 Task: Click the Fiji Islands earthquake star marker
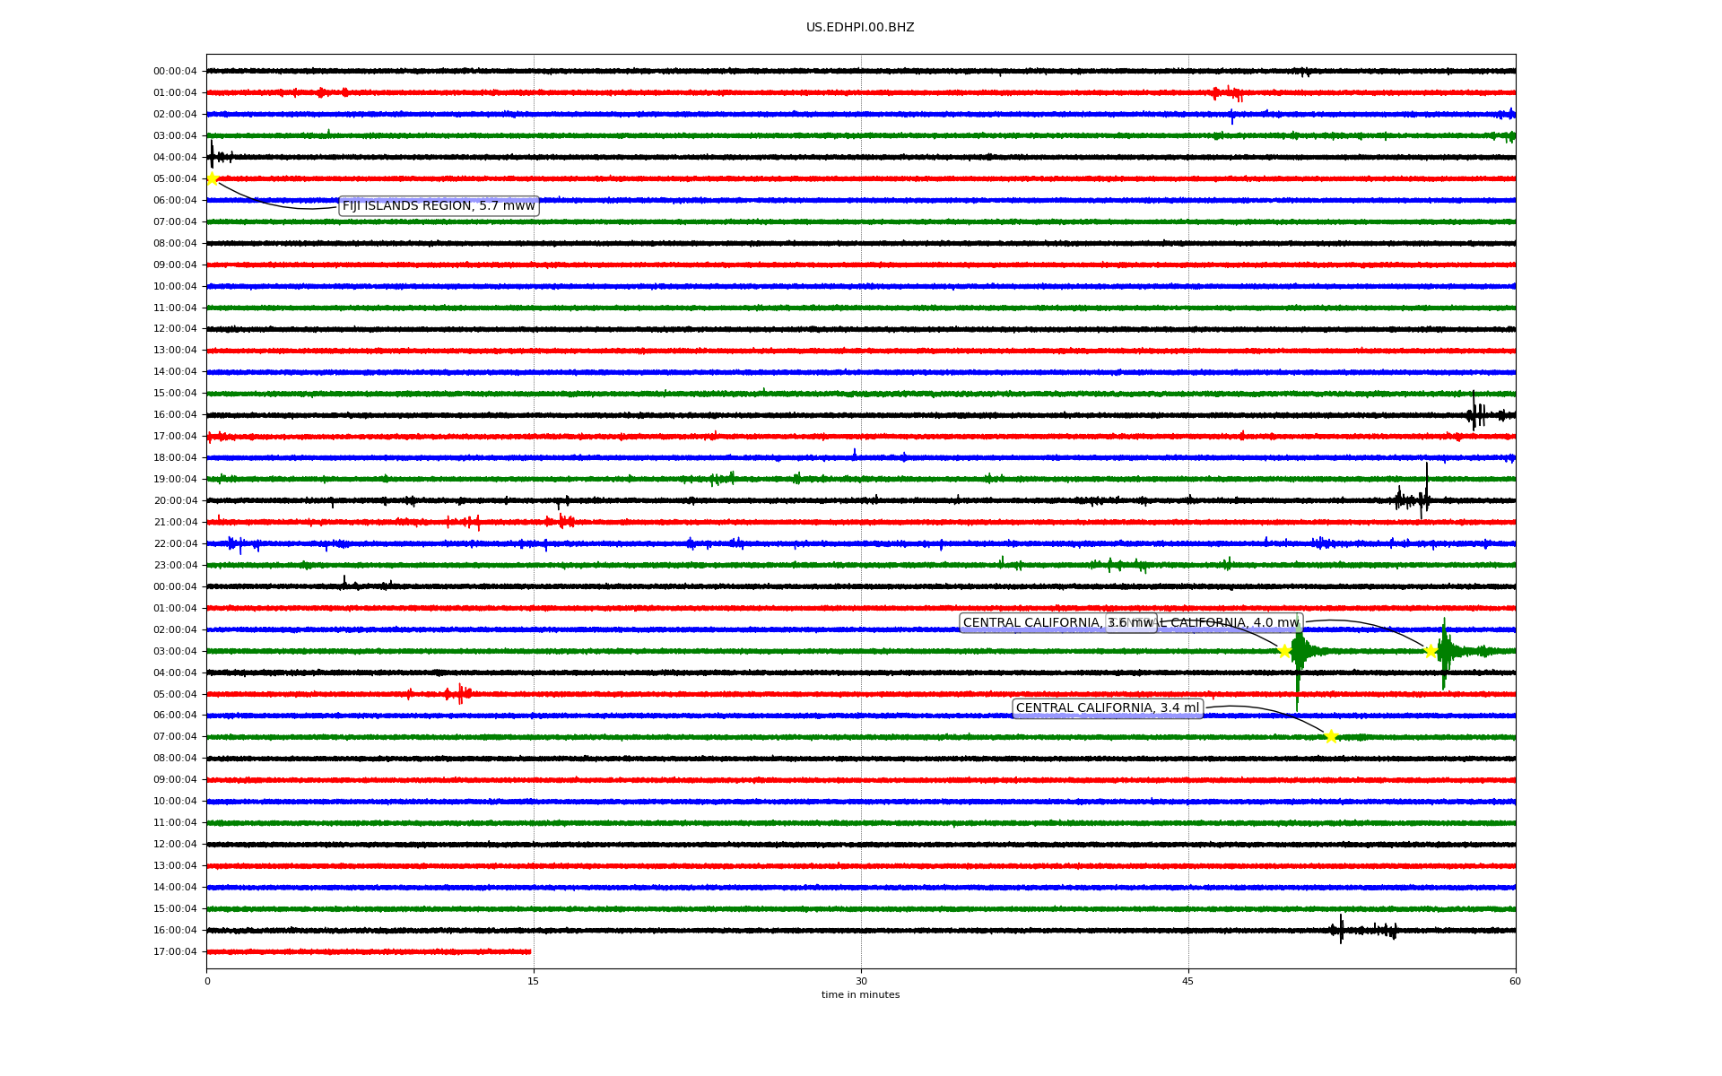click(213, 178)
